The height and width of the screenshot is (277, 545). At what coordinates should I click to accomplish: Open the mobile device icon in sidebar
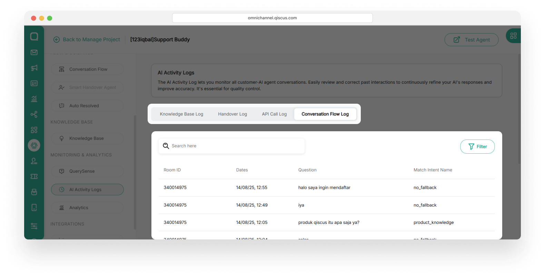click(34, 207)
